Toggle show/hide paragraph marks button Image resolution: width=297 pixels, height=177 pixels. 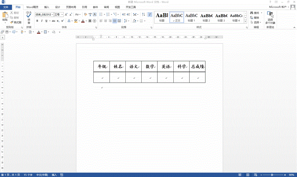click(150, 14)
